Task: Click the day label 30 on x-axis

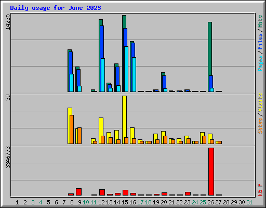Action: (x=242, y=202)
